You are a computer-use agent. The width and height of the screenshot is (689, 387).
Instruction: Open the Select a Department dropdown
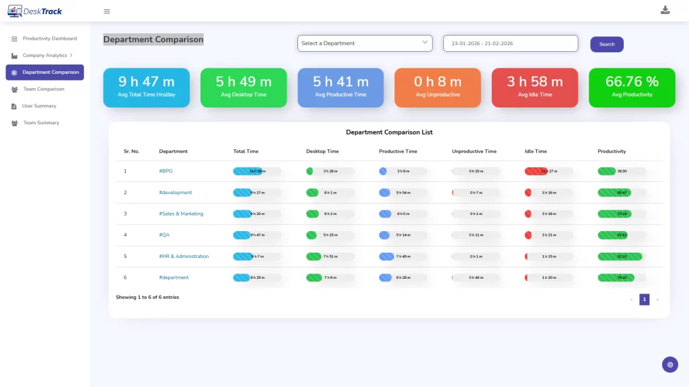365,43
